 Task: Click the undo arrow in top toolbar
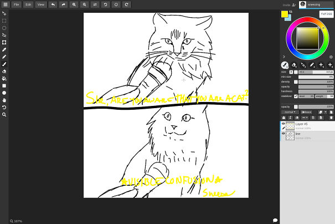coord(53,4)
